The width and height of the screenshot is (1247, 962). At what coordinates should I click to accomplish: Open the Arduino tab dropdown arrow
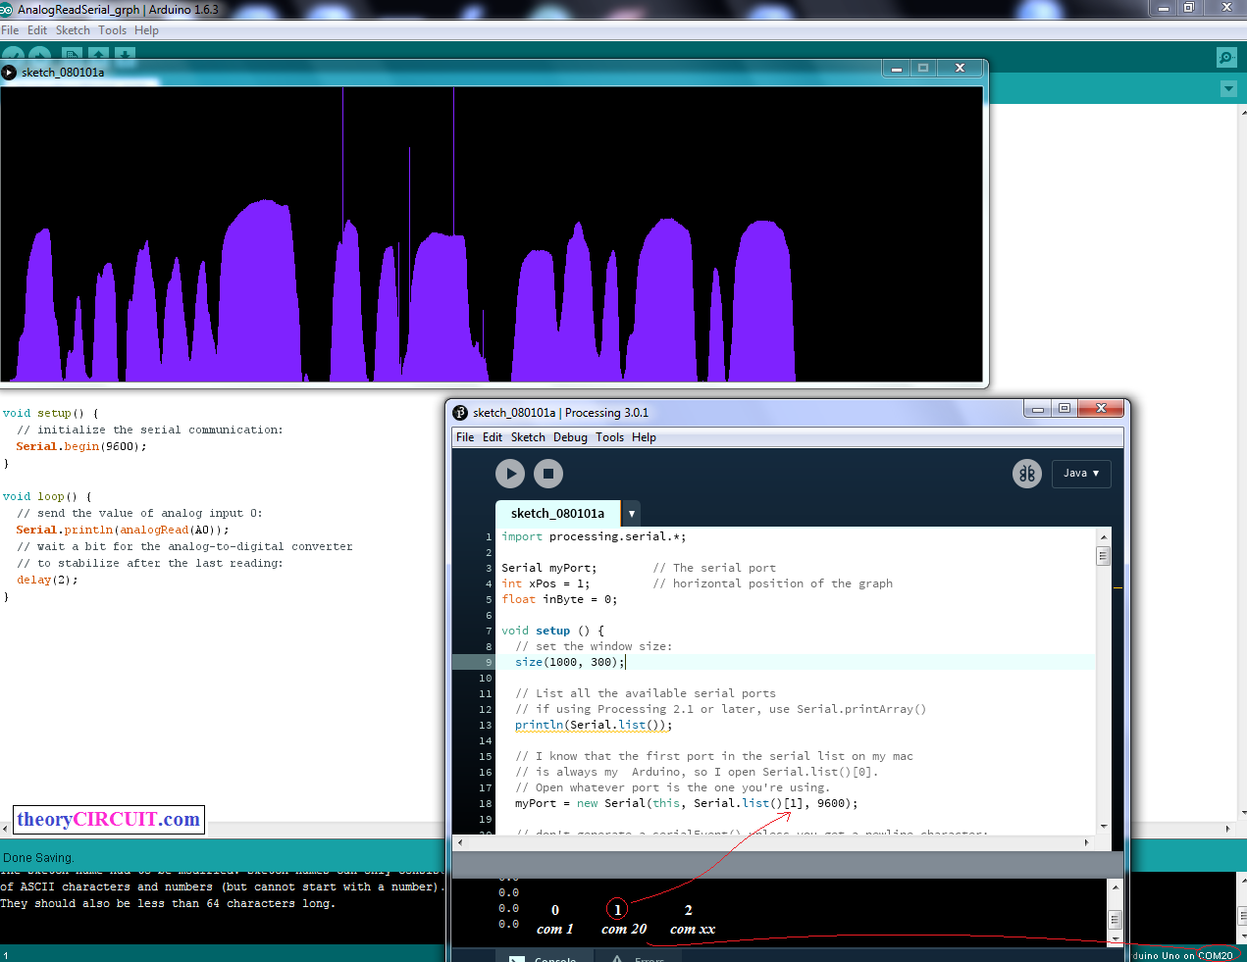[1228, 89]
